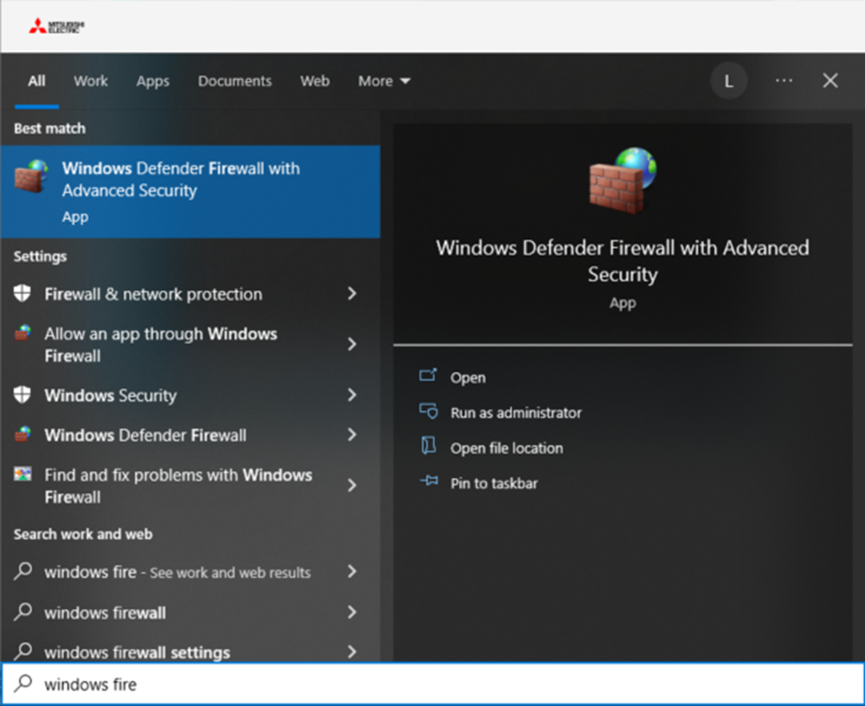Select the 'windows firewall' search suggestion
Screen dimensions: 865x706
191,612
